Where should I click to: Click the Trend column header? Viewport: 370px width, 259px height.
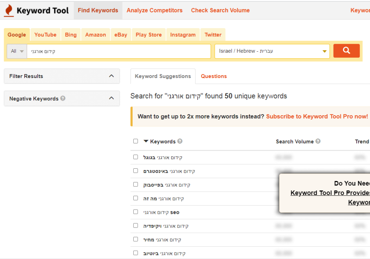[362, 142]
